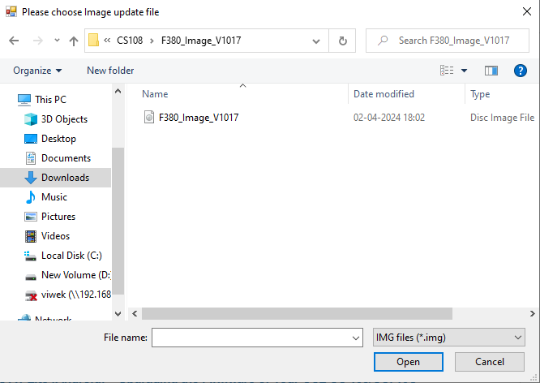Cancel the file dialog
The image size is (540, 383).
[x=490, y=362]
